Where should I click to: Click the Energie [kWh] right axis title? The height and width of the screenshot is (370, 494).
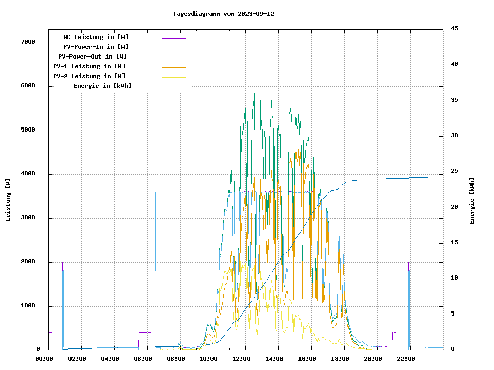point(472,200)
